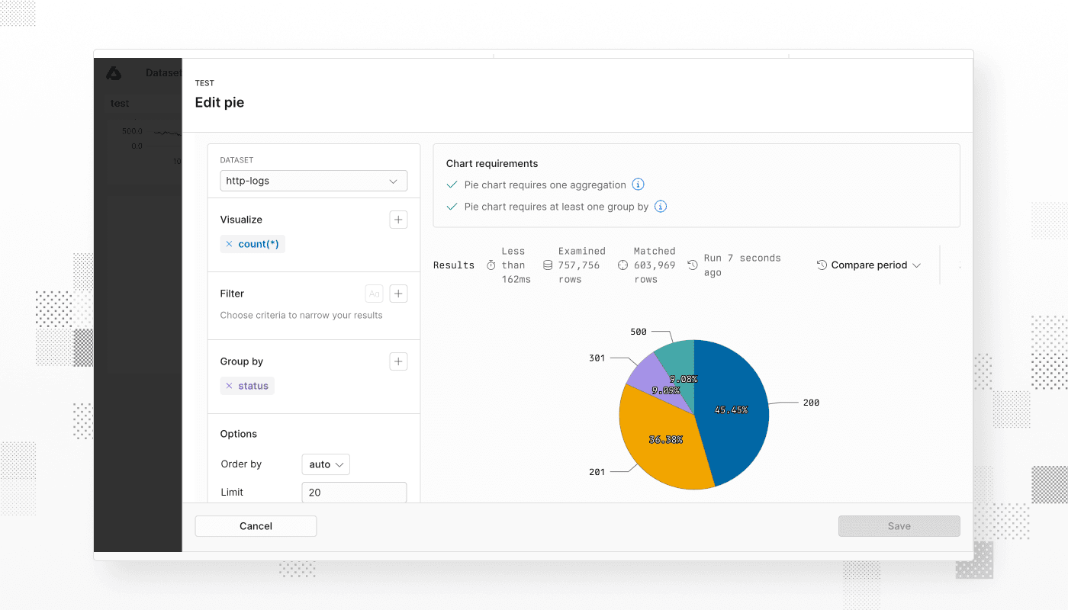Viewport: 1068px width, 610px height.
Task: Open info icon for one aggregation requirement
Action: pyautogui.click(x=639, y=185)
